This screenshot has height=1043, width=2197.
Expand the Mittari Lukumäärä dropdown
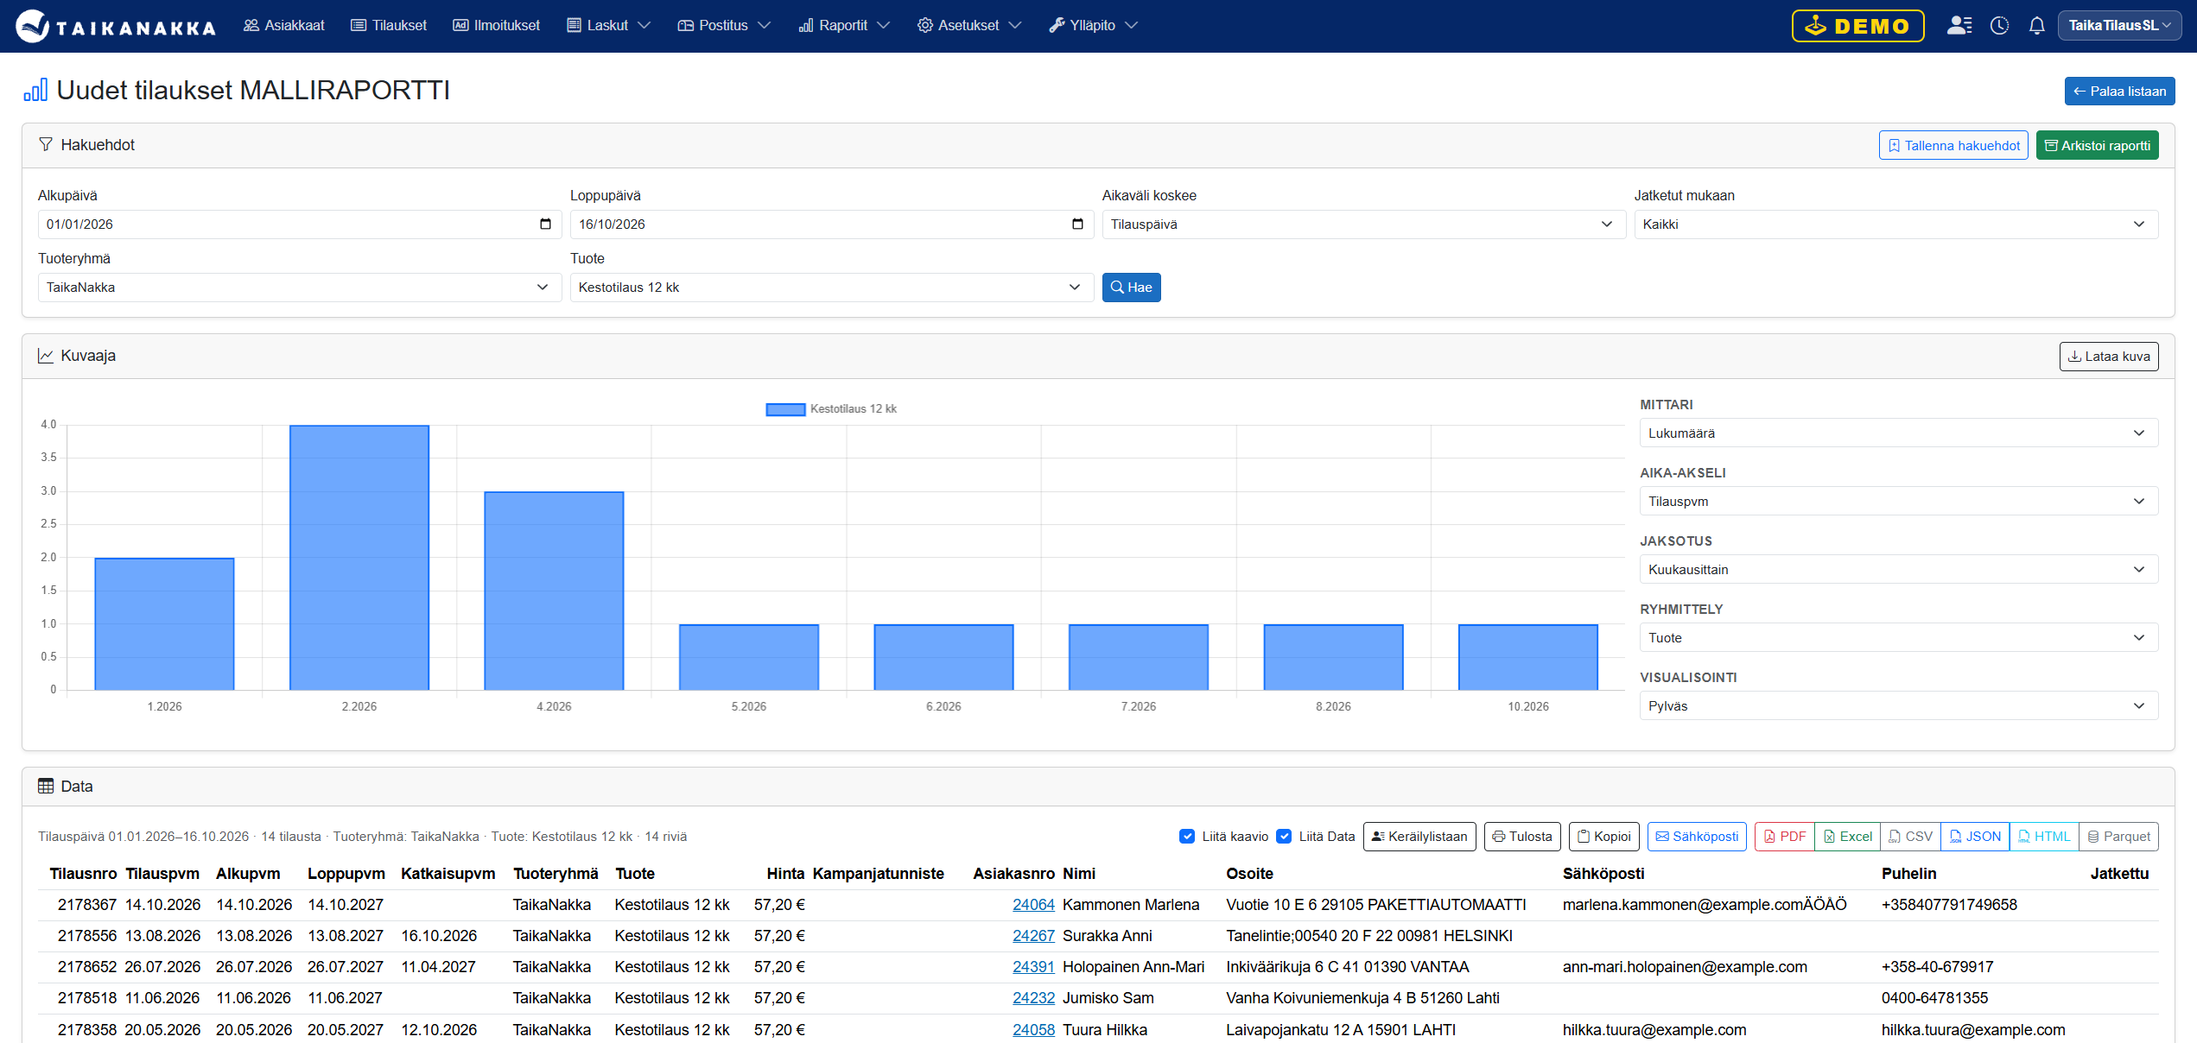coord(1898,433)
